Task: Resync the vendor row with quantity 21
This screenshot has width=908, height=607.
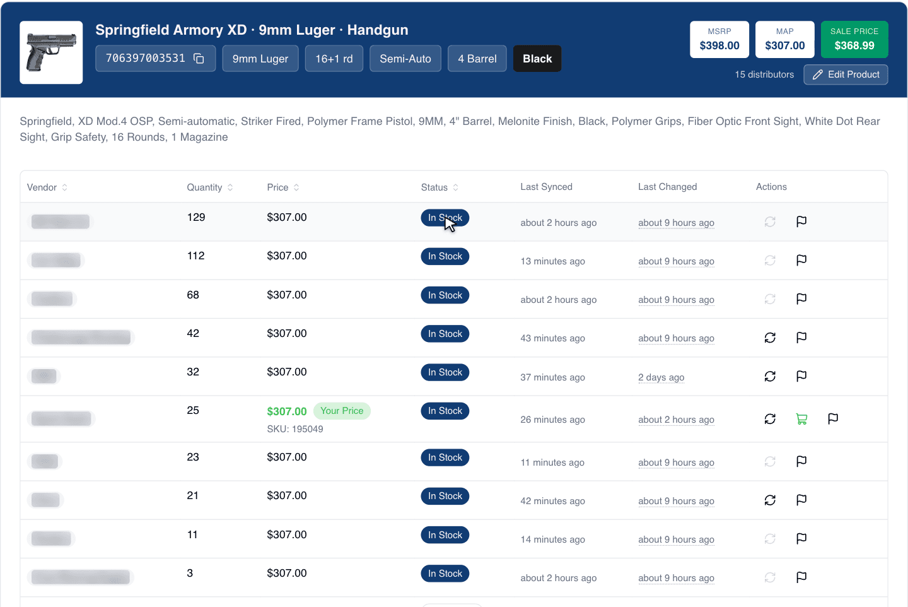Action: click(770, 500)
